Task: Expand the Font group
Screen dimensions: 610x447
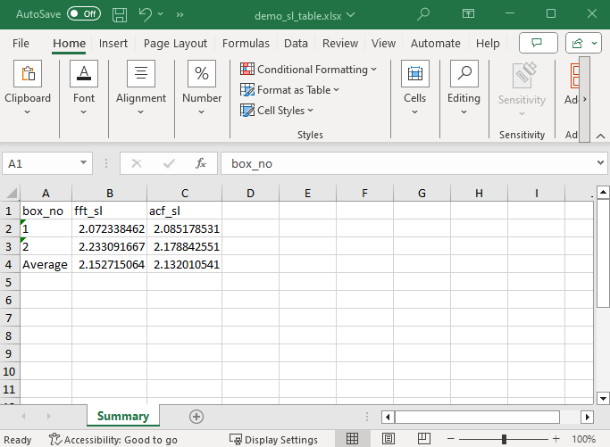Action: [x=84, y=88]
